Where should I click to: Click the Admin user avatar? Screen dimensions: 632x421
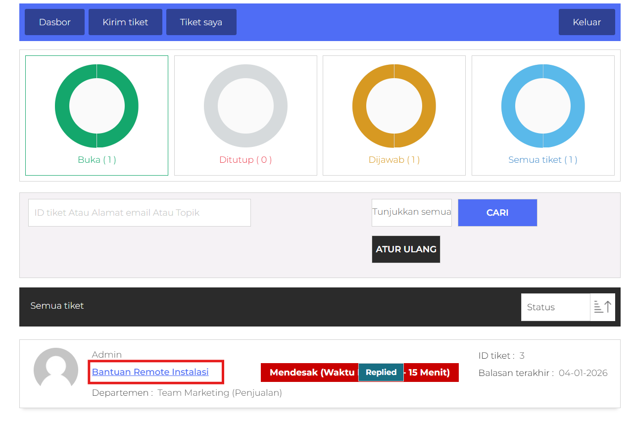(56, 370)
